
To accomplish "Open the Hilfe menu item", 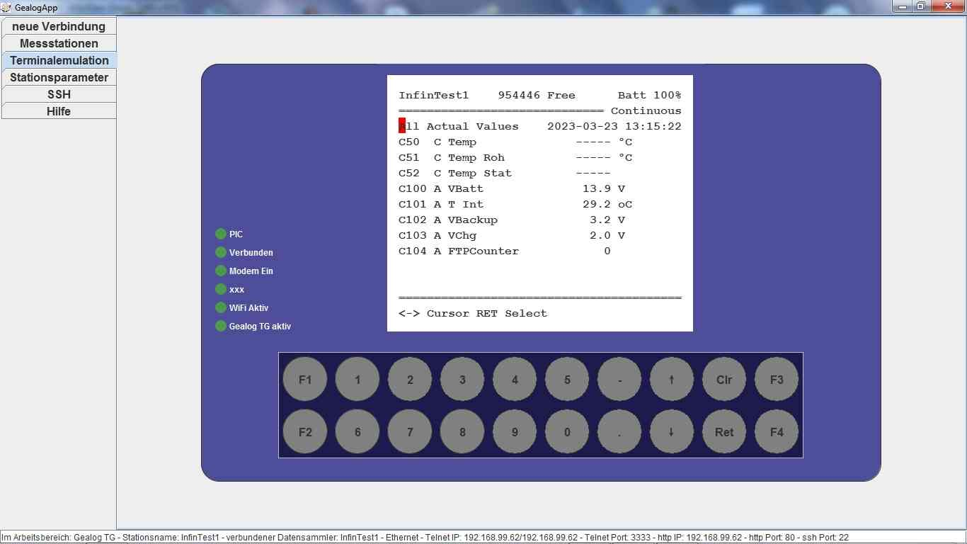I will pyautogui.click(x=59, y=111).
